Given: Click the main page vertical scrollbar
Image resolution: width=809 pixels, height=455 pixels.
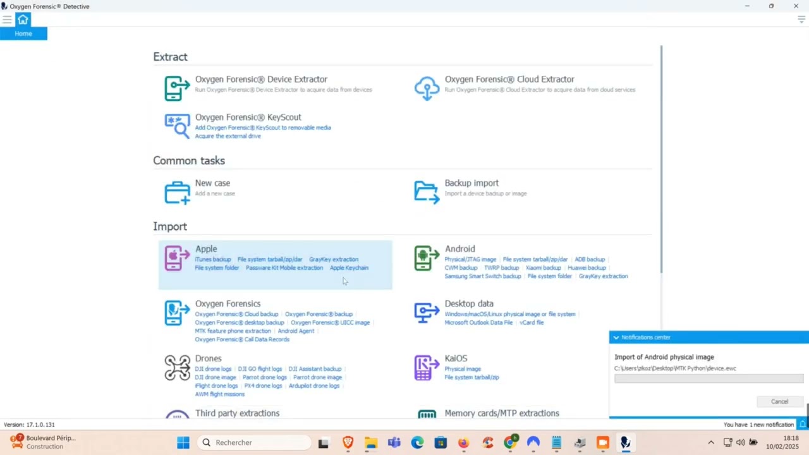Looking at the screenshot, I should click(662, 159).
